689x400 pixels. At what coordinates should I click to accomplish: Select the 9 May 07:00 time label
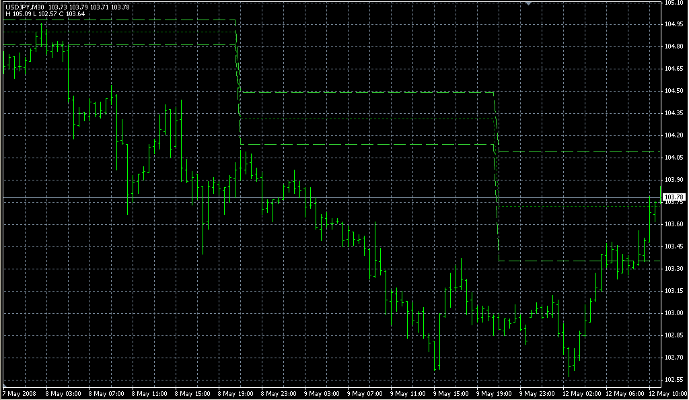(x=367, y=393)
